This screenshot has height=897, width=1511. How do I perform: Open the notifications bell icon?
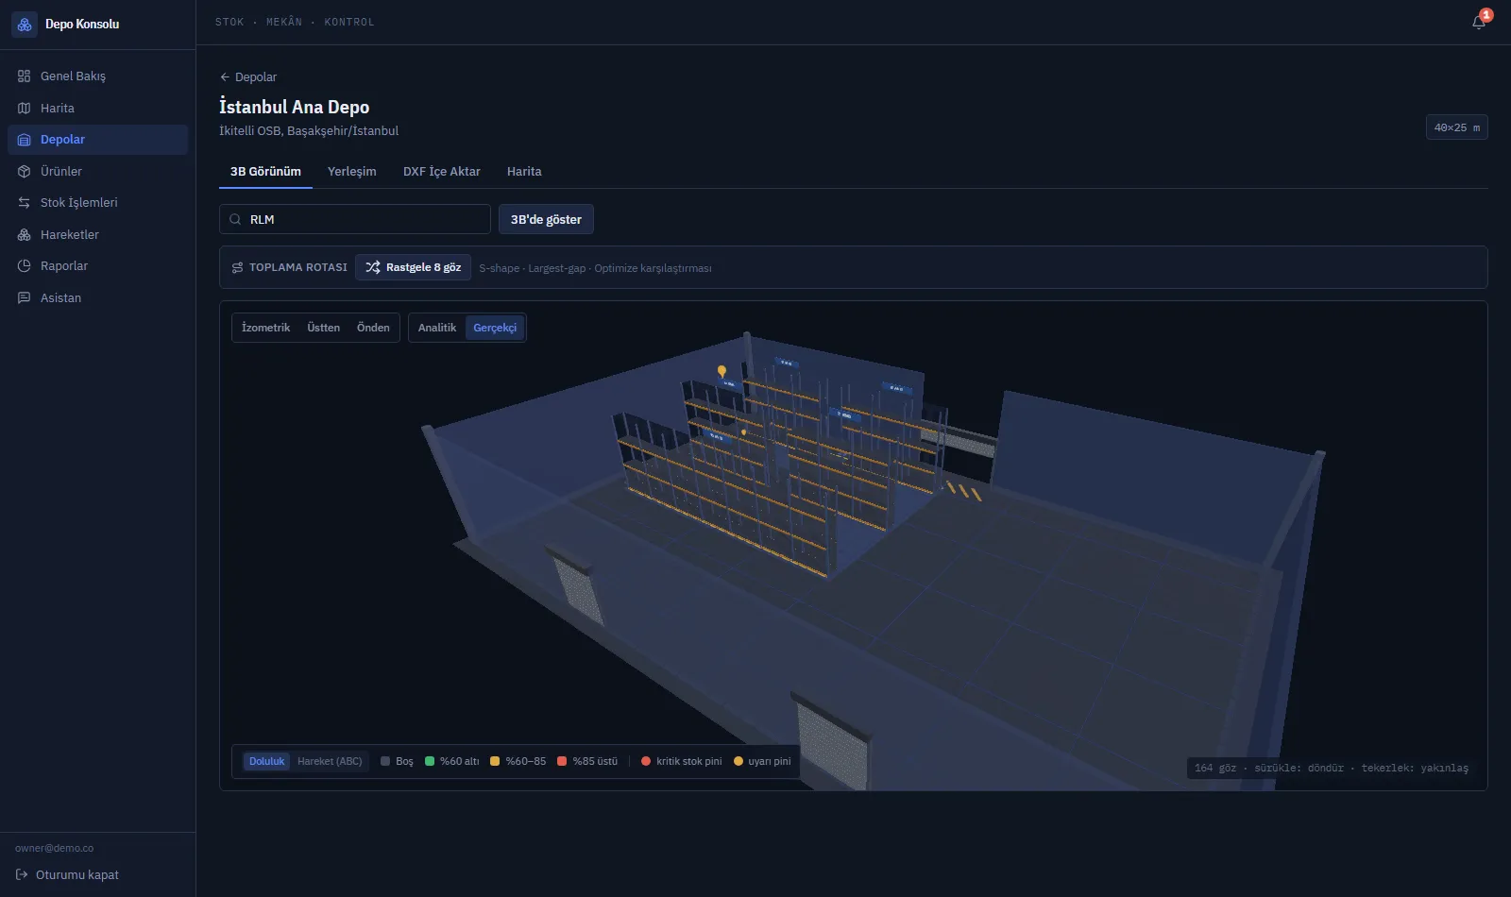point(1479,22)
